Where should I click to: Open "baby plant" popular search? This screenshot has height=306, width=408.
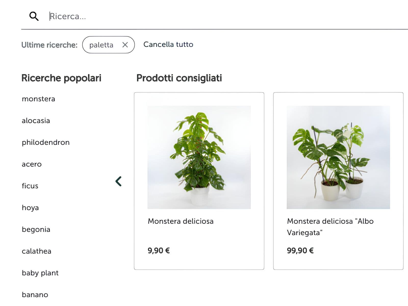(40, 273)
